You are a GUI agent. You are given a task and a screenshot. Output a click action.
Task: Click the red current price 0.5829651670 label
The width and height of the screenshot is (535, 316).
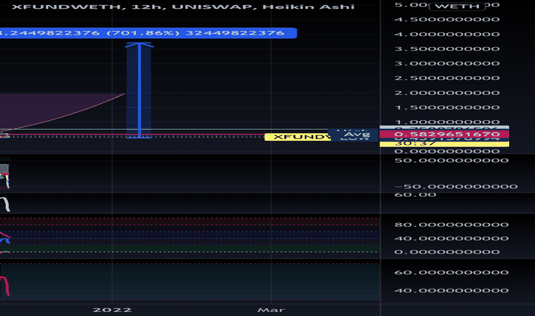[444, 134]
